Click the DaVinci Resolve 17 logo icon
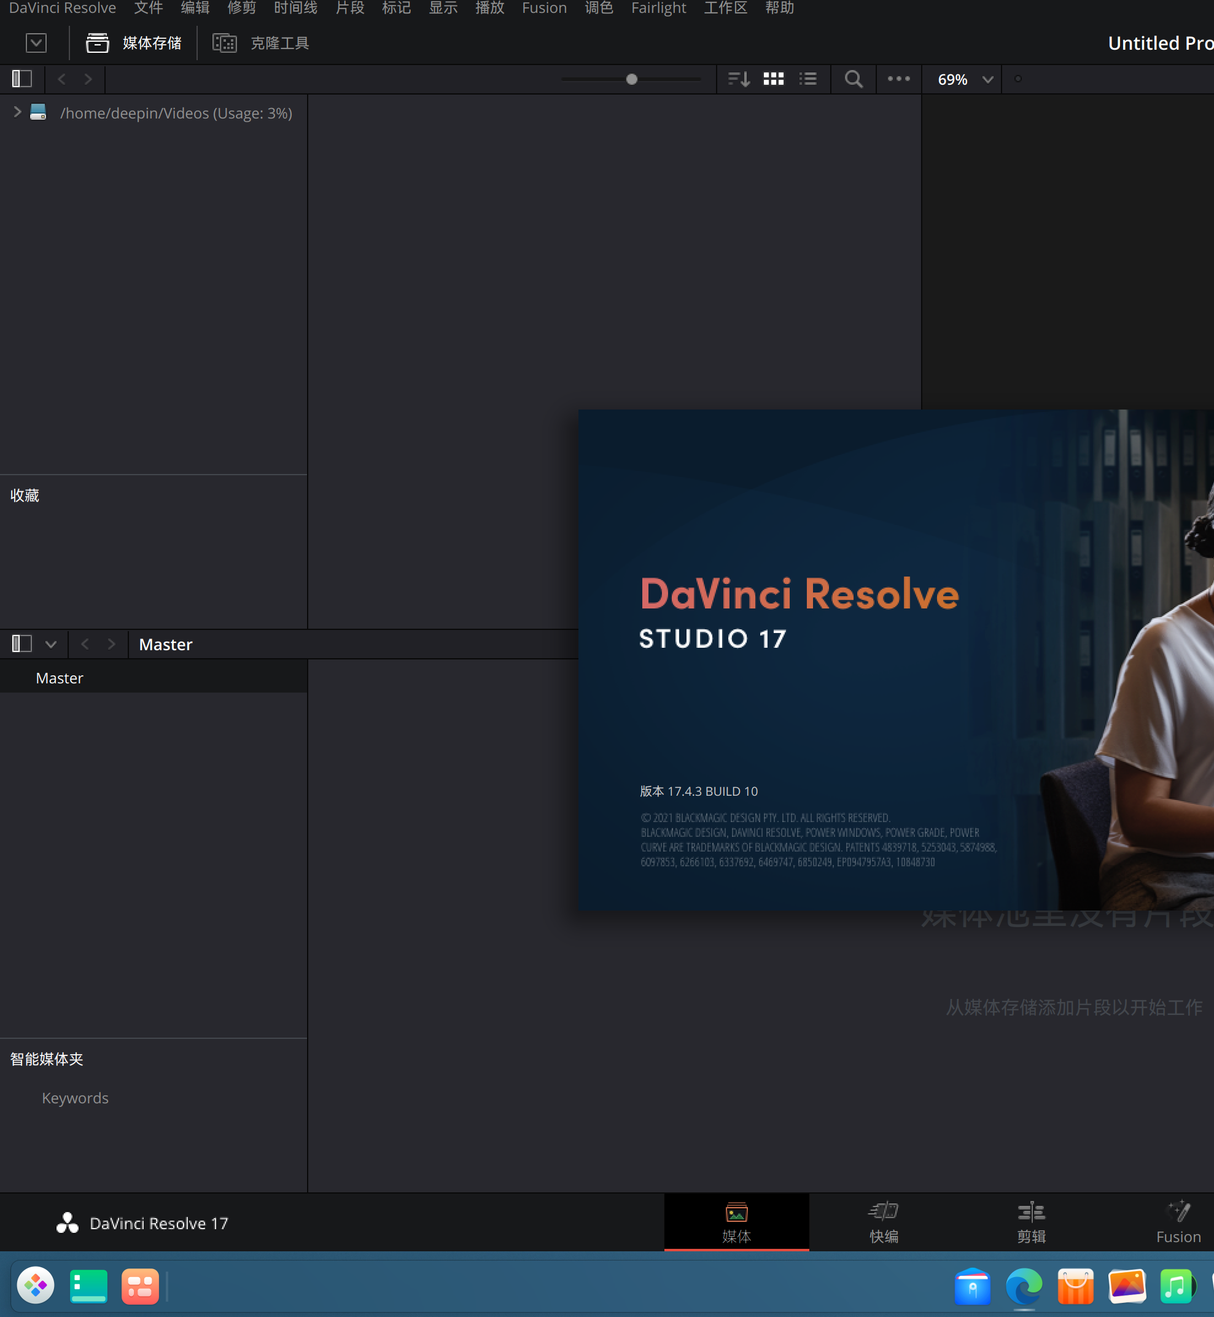 (x=68, y=1222)
